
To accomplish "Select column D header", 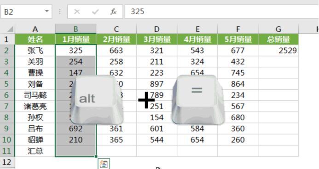I will coord(157,29).
